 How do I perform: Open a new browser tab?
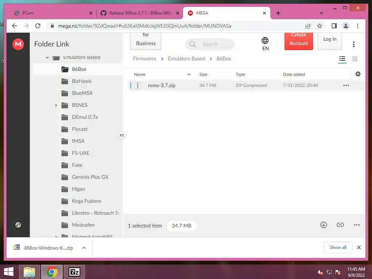278,13
